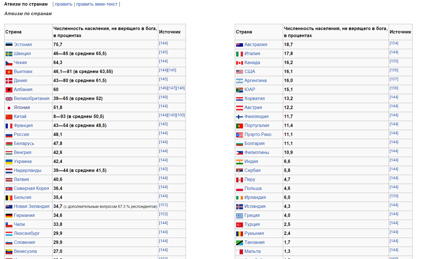426x259 pixels.
Task: Click 'править вики-текст' edit link
Action: pos(97,4)
